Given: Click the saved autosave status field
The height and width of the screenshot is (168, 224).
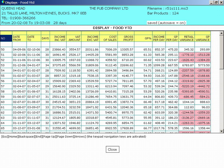Looking at the screenshot, I should pos(166,23).
